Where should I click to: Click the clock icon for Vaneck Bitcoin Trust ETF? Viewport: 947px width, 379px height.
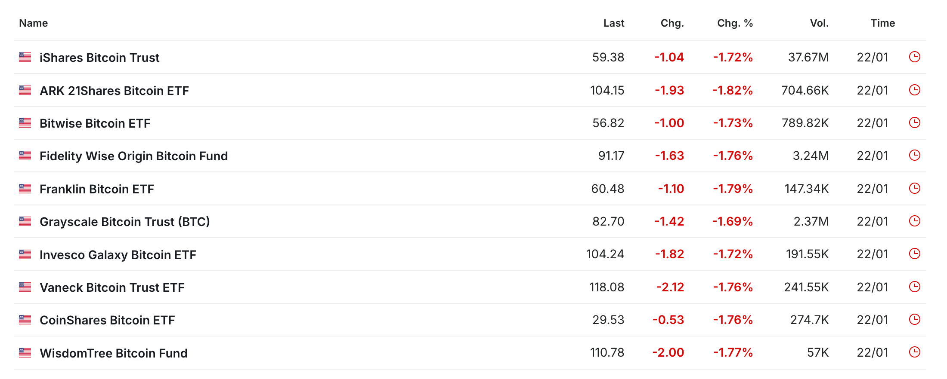(914, 287)
